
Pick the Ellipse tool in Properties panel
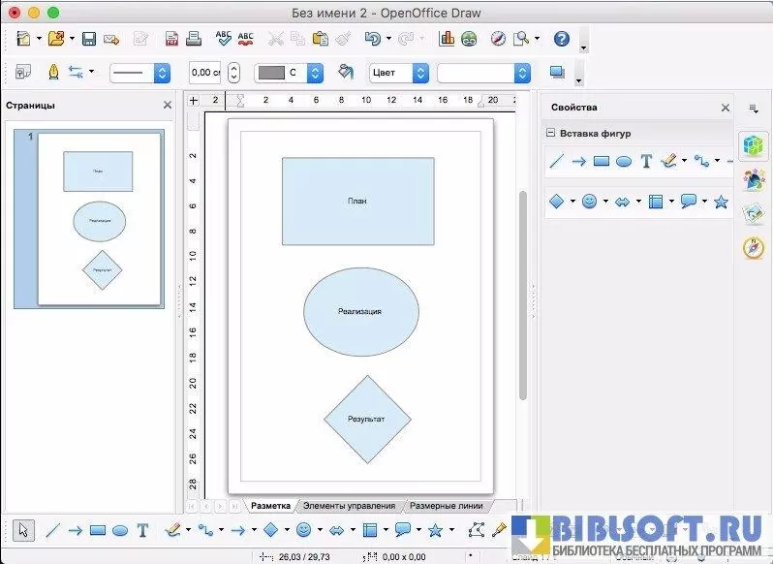[624, 162]
